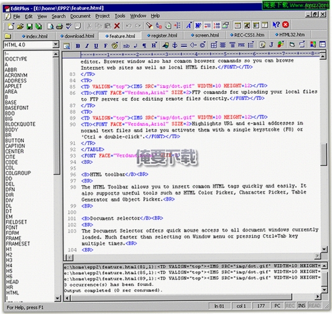Click the cliptext list scroll-down arrow
This screenshot has height=314, width=332.
pos(57,298)
